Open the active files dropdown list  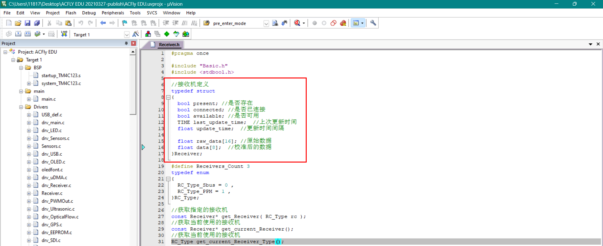pyautogui.click(x=590, y=44)
